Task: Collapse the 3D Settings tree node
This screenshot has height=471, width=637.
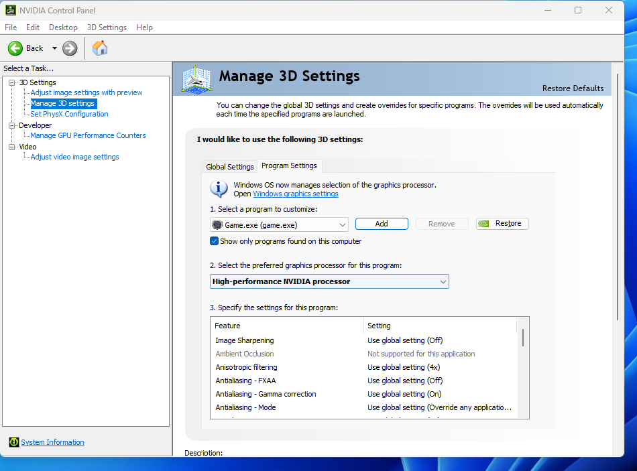Action: click(12, 82)
